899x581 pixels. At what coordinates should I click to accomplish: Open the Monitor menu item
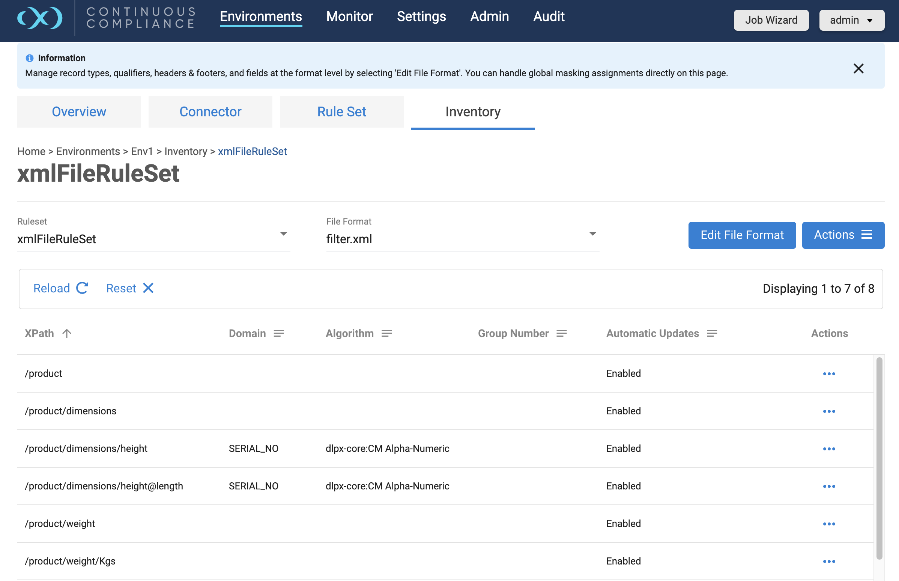(x=349, y=17)
